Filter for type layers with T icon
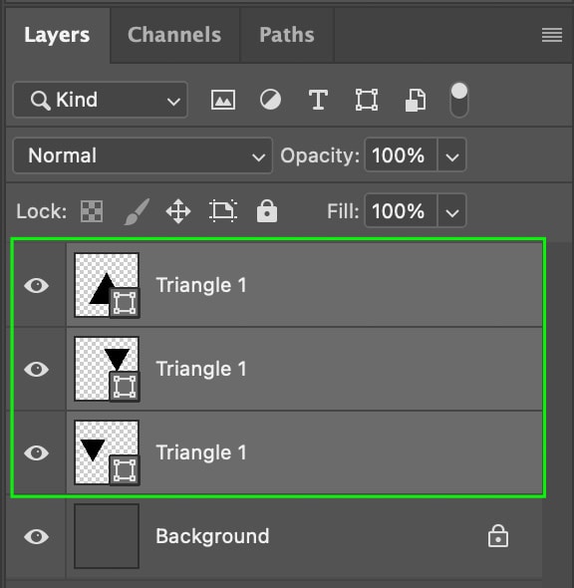This screenshot has width=574, height=588. (x=318, y=100)
